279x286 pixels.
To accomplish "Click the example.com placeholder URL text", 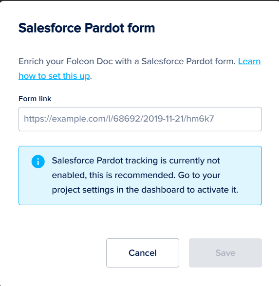I will click(x=119, y=119).
